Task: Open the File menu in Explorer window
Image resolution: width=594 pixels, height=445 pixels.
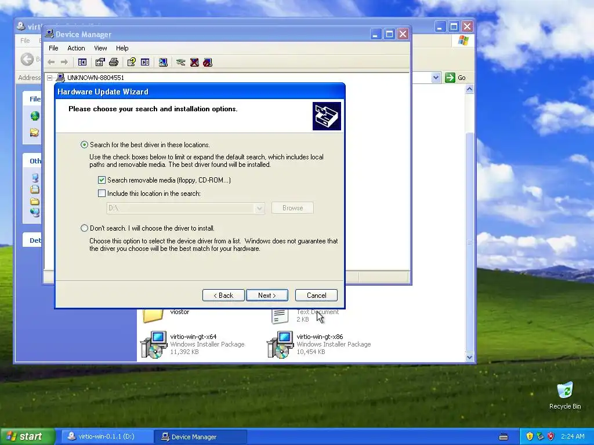Action: coord(25,41)
